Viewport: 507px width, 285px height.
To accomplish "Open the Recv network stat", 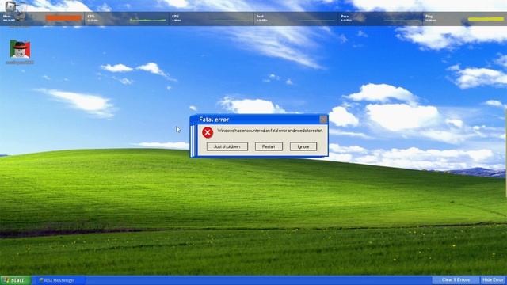I will 381,18.
